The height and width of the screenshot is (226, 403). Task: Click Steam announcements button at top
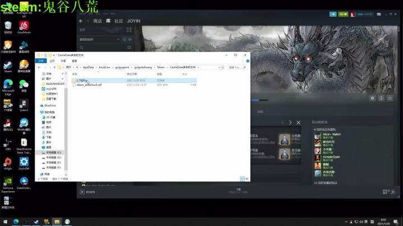pyautogui.click(x=333, y=14)
